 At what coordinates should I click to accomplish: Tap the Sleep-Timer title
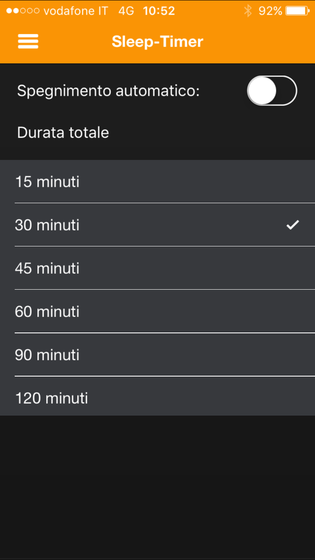(157, 42)
